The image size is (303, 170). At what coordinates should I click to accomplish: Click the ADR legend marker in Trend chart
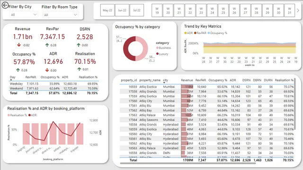coord(186,33)
